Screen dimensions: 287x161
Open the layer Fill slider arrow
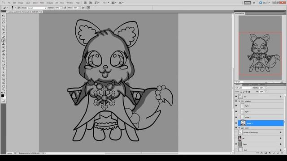click(x=265, y=92)
